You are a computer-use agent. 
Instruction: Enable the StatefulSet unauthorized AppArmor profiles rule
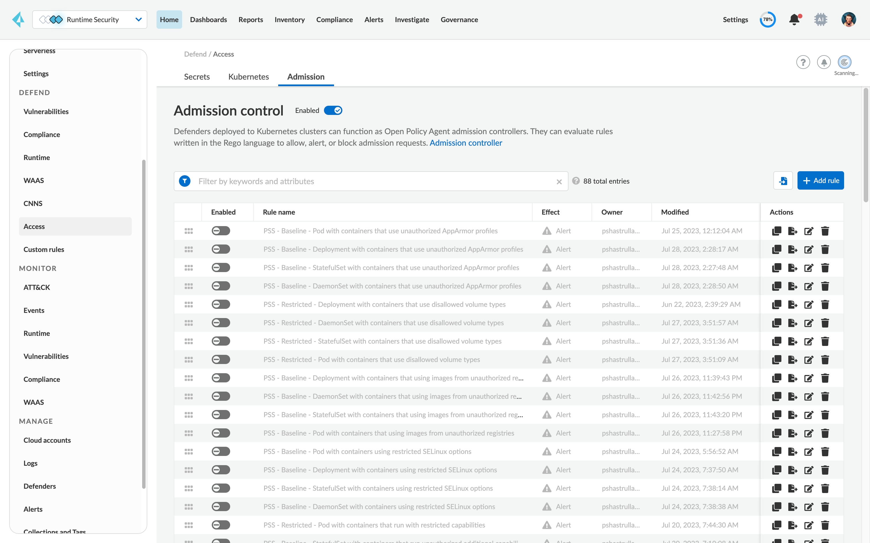[221, 267]
